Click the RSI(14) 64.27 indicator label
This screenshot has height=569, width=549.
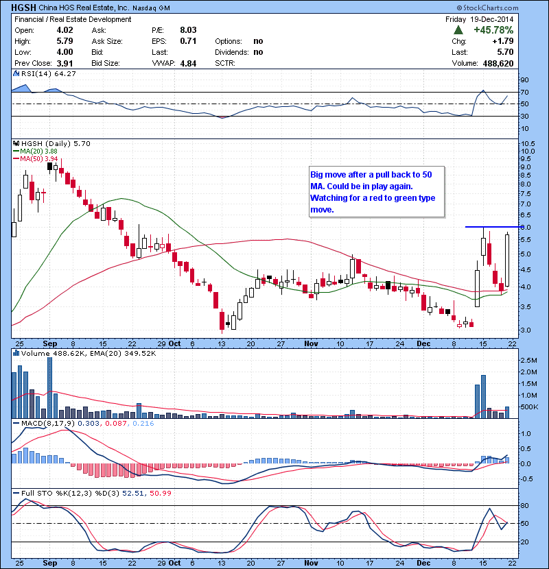tap(49, 73)
